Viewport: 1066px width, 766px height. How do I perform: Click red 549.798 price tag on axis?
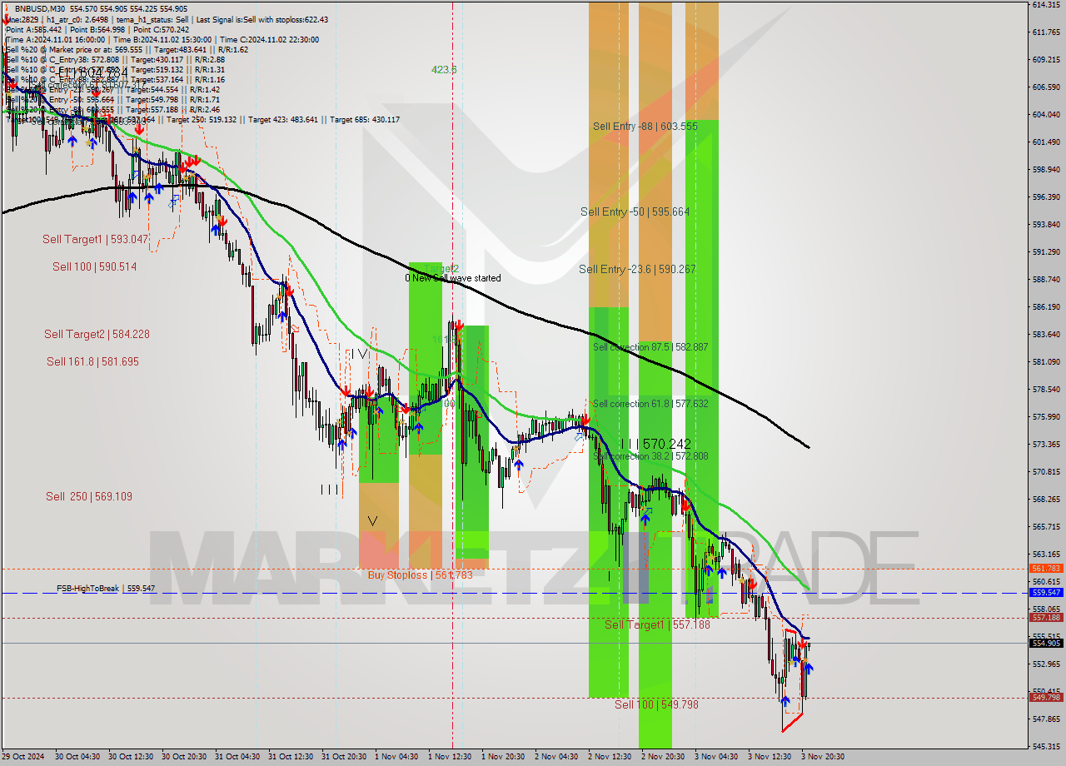1045,698
